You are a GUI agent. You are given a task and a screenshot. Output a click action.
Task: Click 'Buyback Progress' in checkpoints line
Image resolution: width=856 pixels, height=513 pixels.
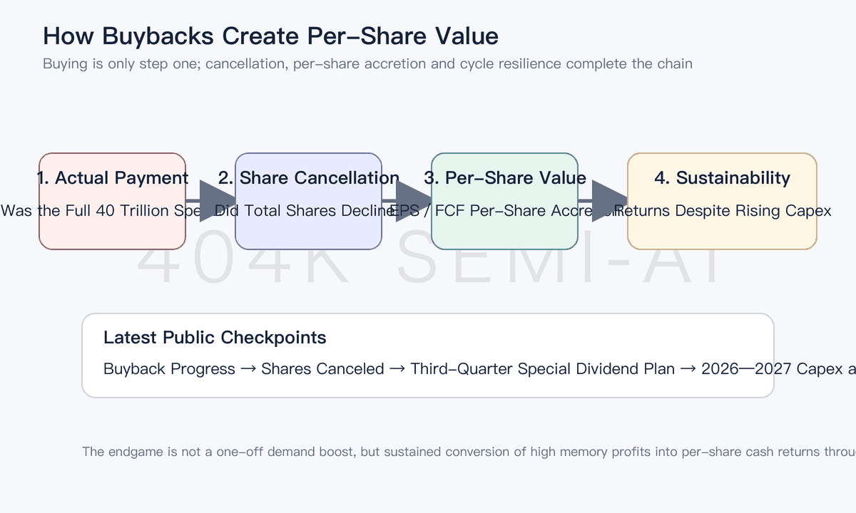click(x=169, y=369)
